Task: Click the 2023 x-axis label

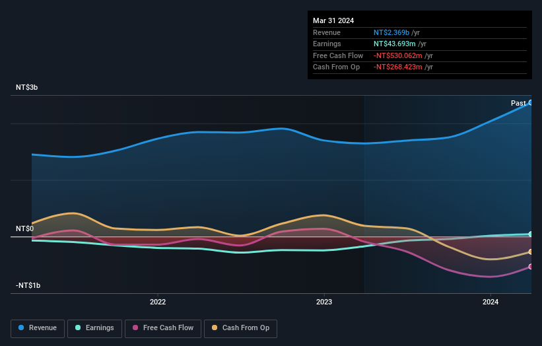Action: (x=324, y=302)
